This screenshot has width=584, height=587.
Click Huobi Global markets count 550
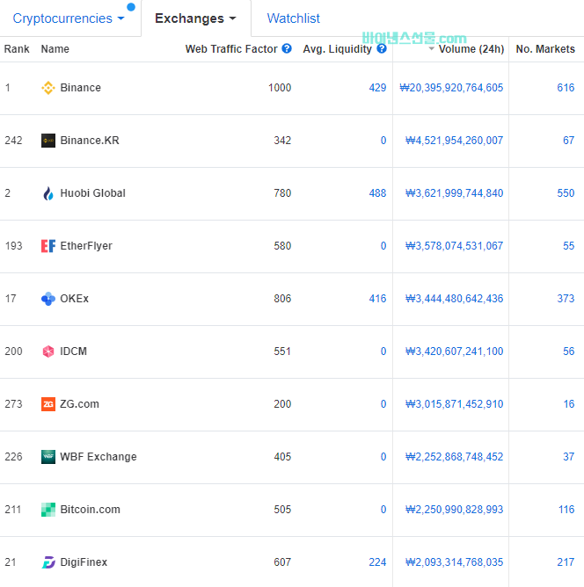pyautogui.click(x=566, y=193)
